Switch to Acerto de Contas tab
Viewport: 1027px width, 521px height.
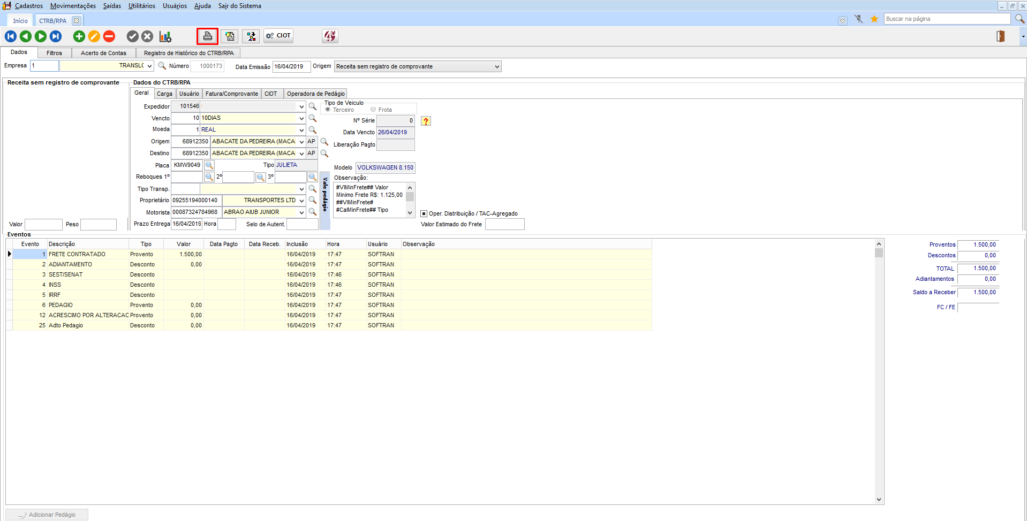point(103,53)
